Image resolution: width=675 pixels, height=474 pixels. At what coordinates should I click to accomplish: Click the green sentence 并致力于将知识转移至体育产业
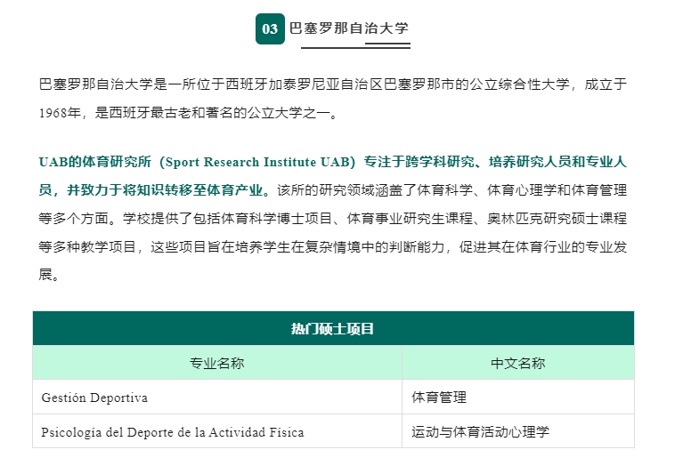coord(165,190)
